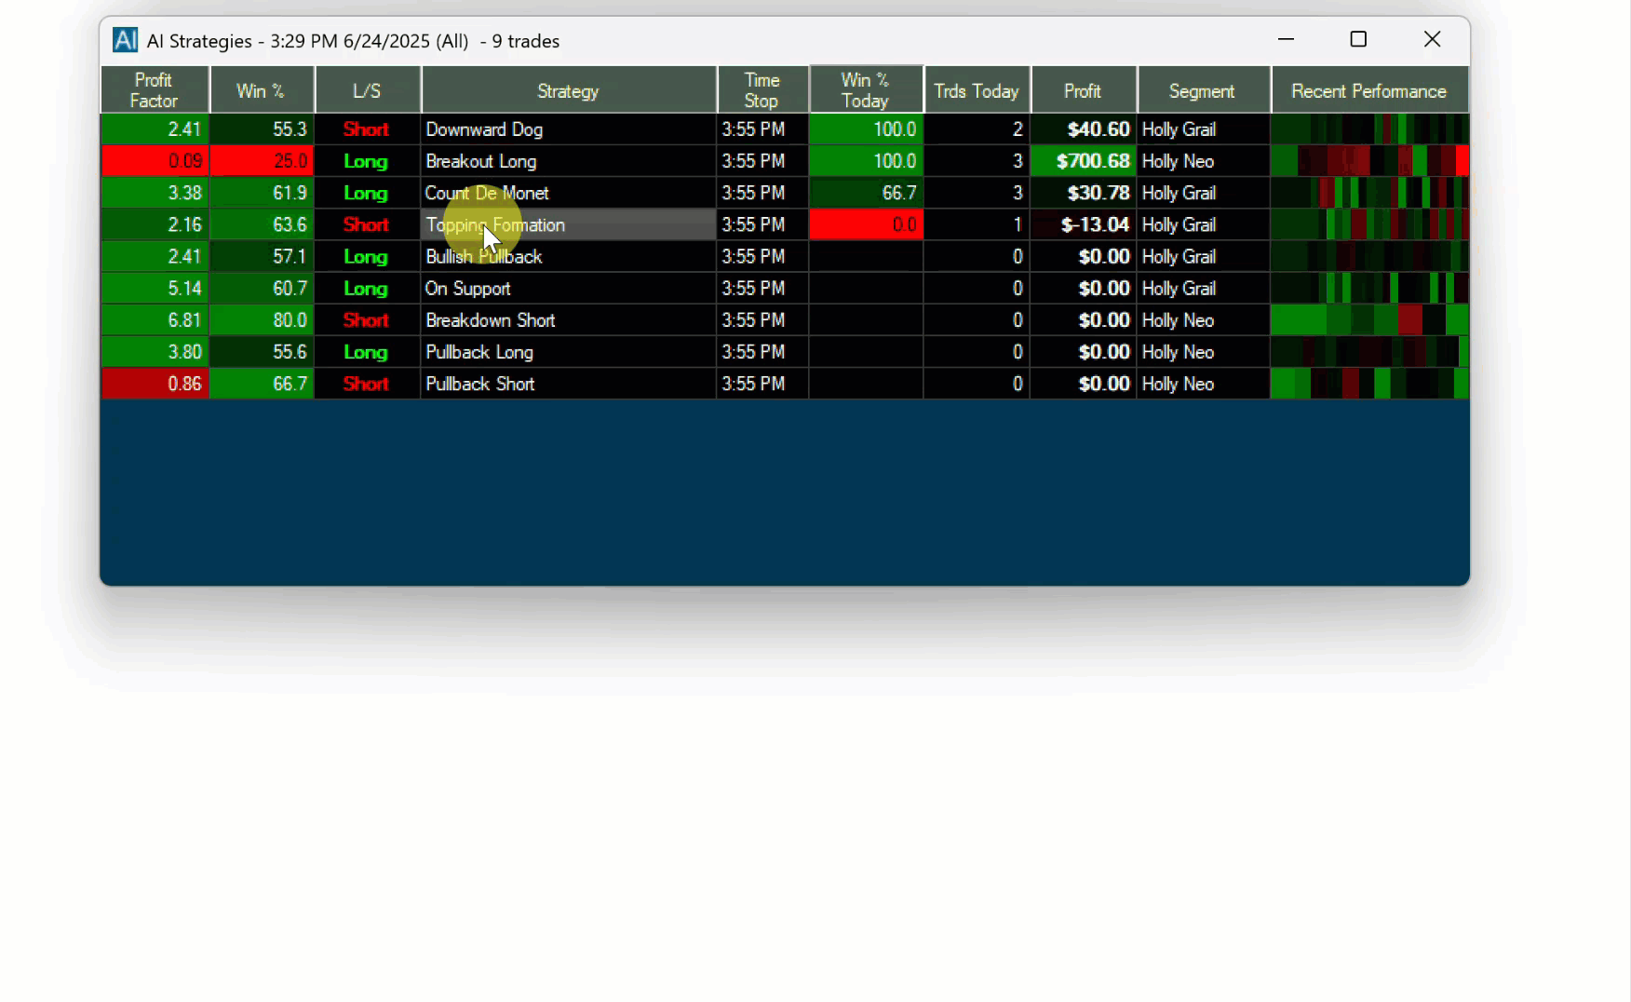Click the 5.14 profit factor cell
Screen dimensions: 1631x1002
[x=155, y=288]
